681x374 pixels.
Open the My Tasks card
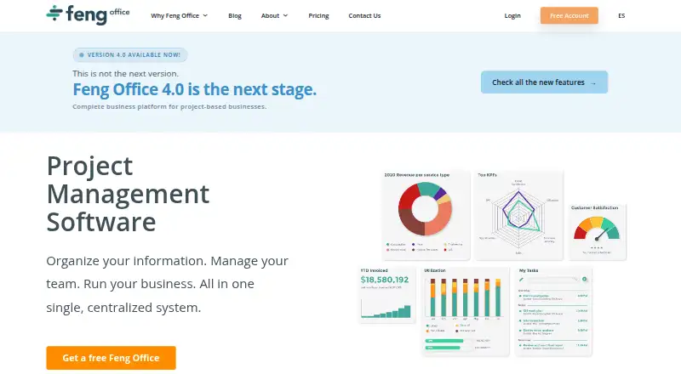552,311
